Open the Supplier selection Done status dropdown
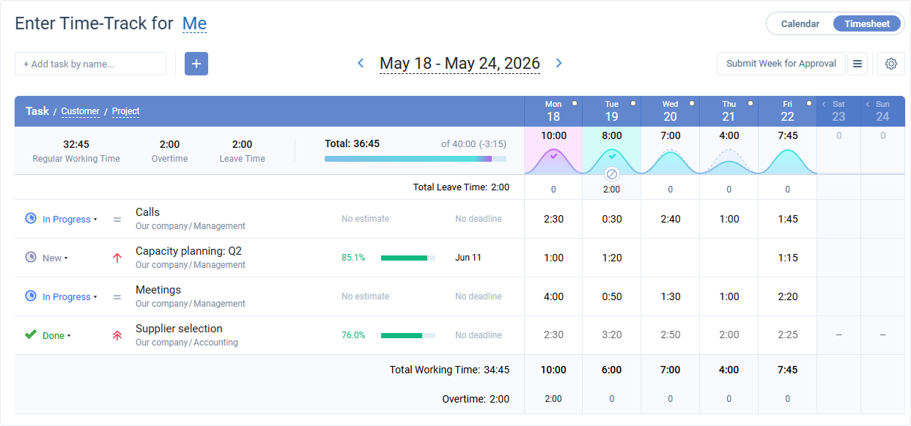911x426 pixels. (x=56, y=336)
